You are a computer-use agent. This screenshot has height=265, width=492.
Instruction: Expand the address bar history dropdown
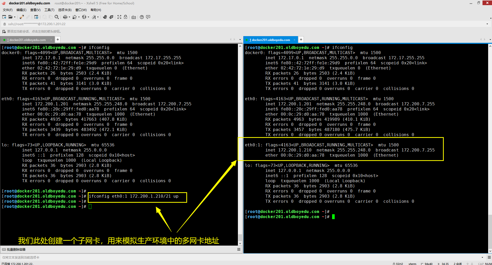(x=487, y=24)
